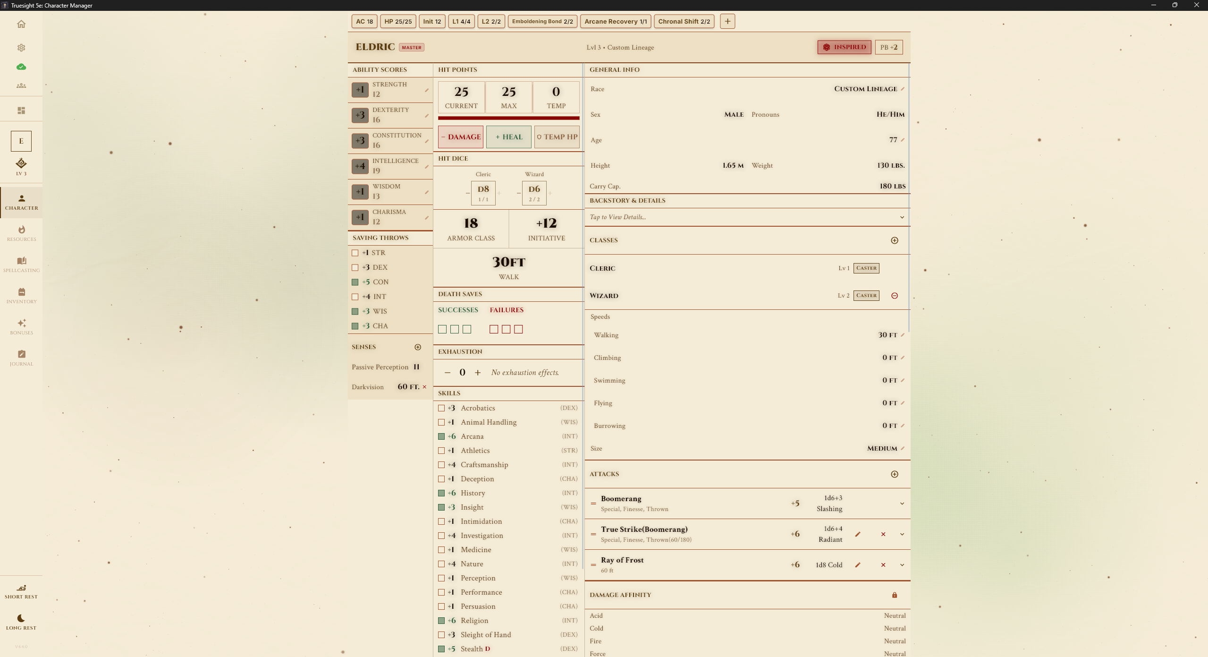Delete the True Strike(Boomerang) attack

883,534
